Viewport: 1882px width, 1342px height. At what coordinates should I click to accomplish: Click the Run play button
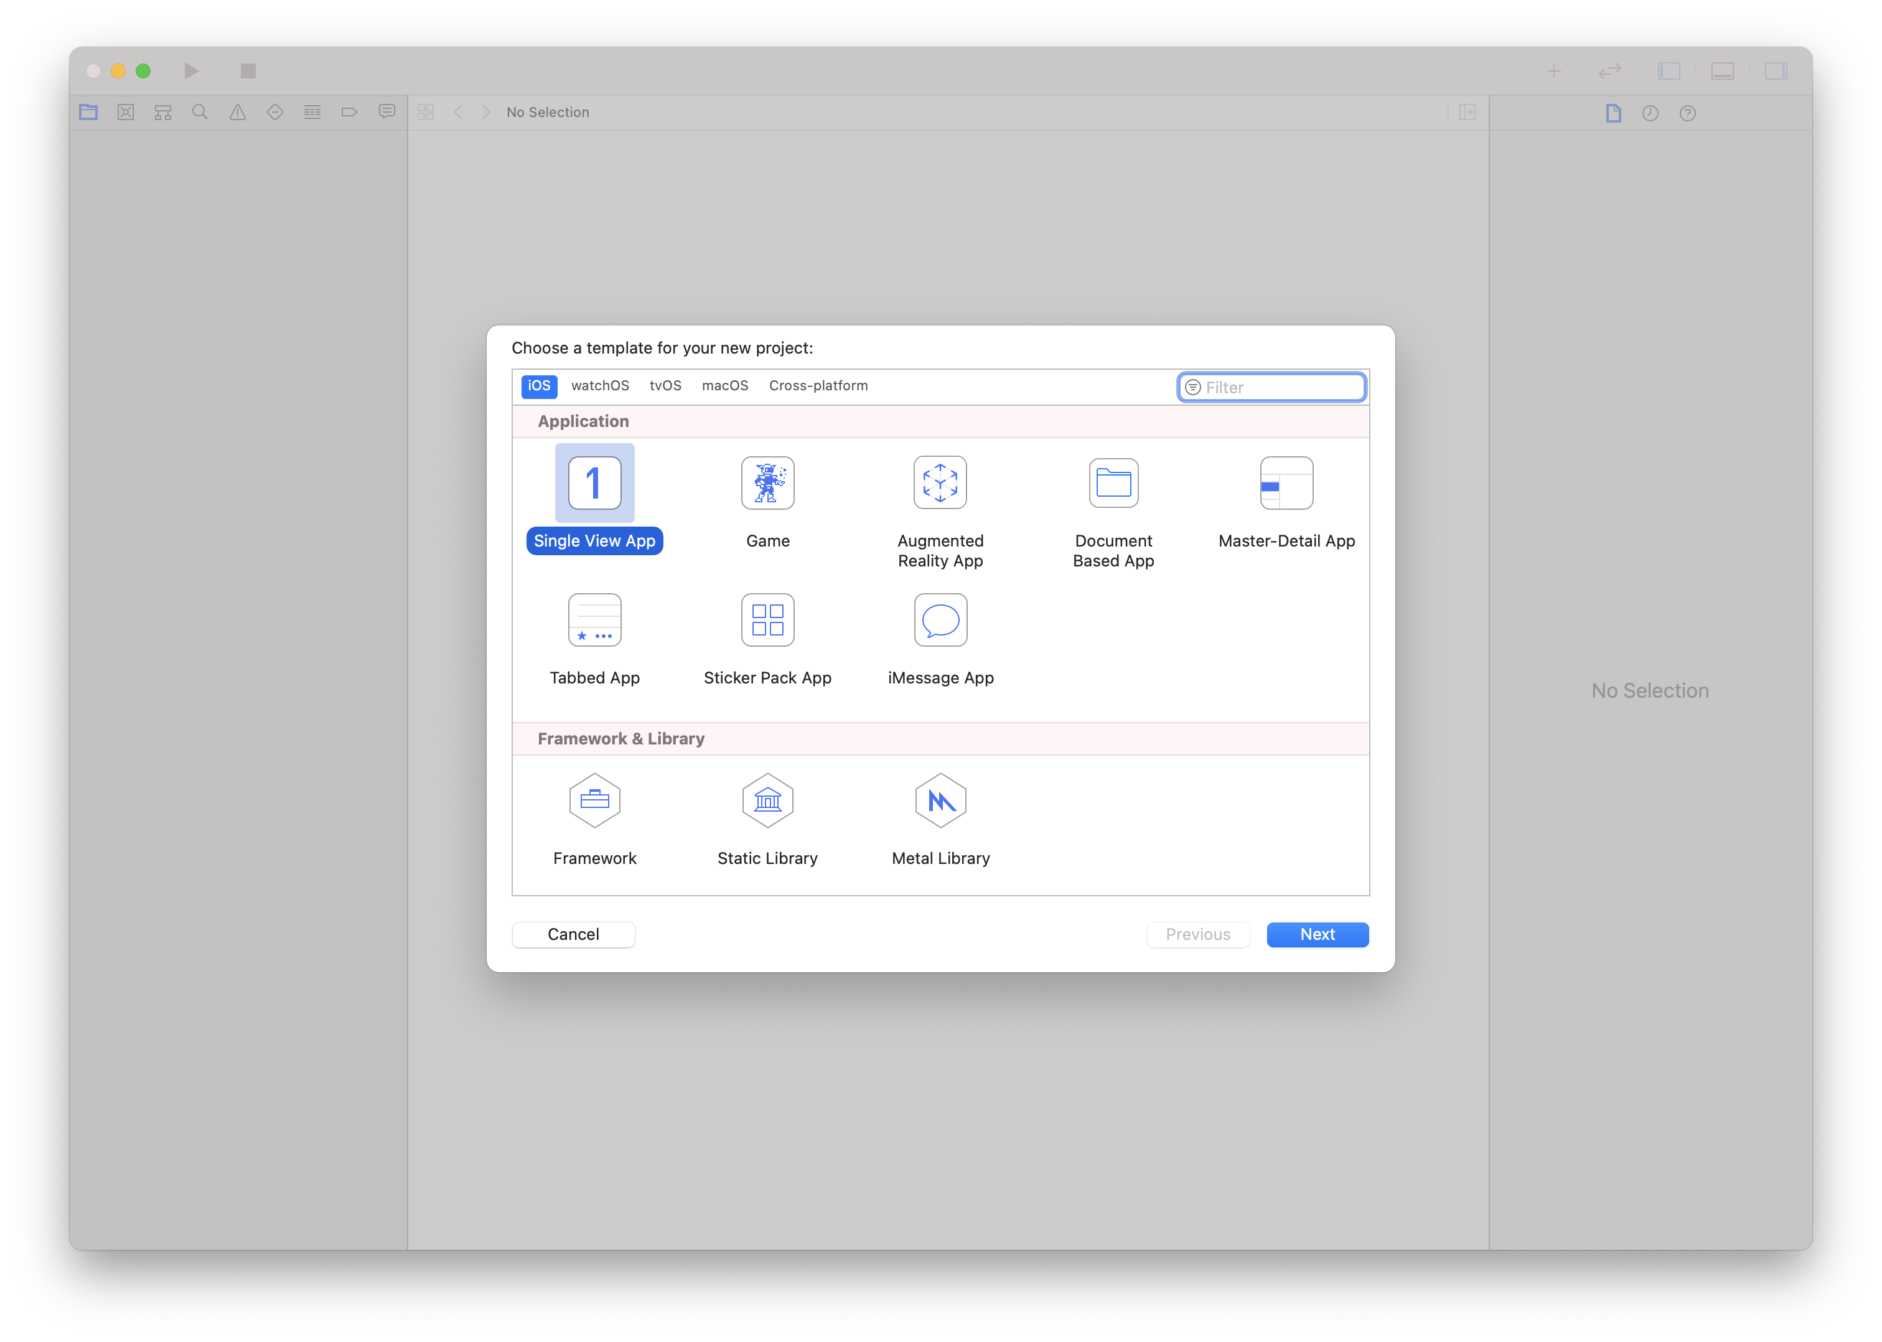coord(192,71)
